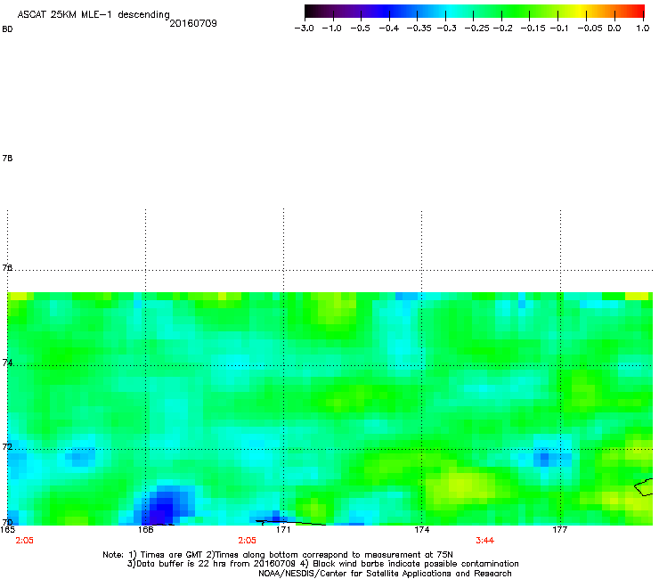659x579 pixels.
Task: Click the -0.05 color scale label
Action: pos(590,29)
